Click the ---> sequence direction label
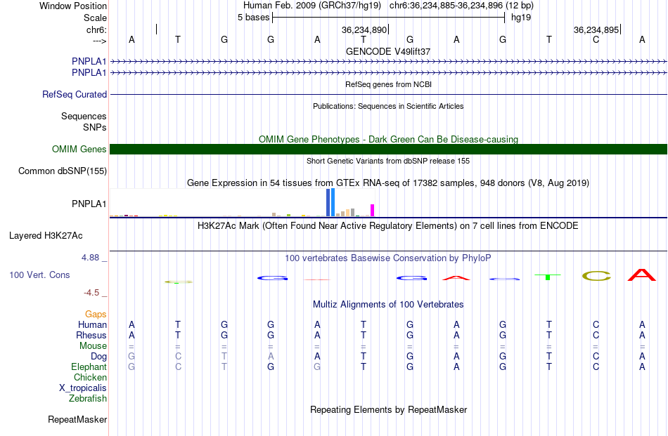 (99, 41)
